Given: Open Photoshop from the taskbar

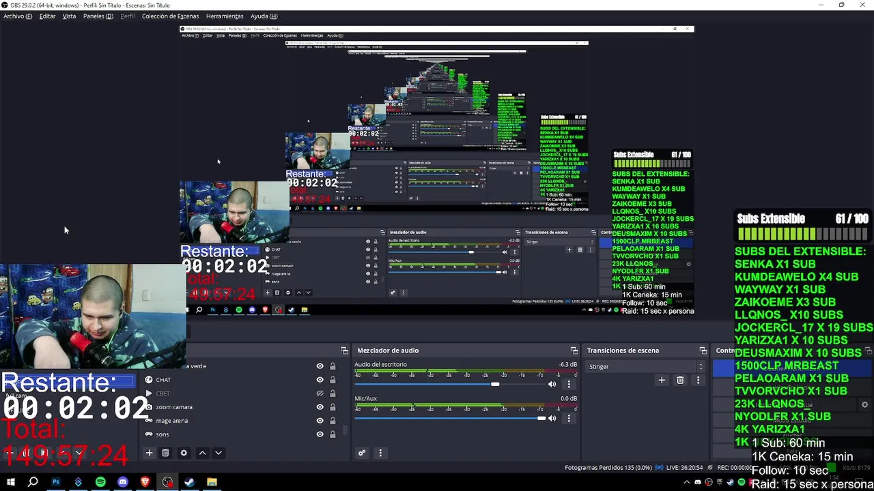Looking at the screenshot, I should pyautogui.click(x=56, y=482).
